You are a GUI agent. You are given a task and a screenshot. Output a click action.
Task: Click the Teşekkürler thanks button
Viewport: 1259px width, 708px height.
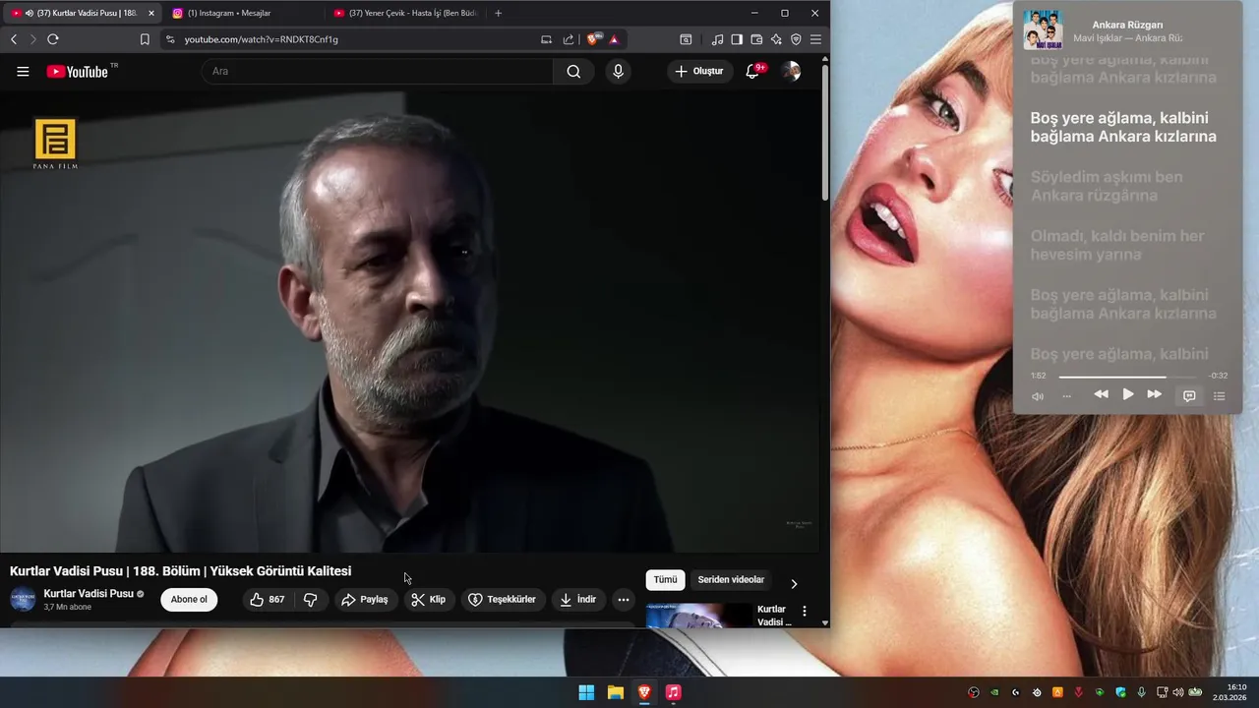[x=502, y=599]
